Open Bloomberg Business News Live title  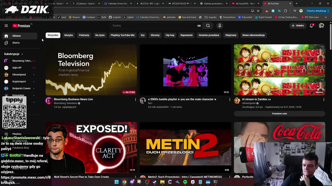point(73,99)
